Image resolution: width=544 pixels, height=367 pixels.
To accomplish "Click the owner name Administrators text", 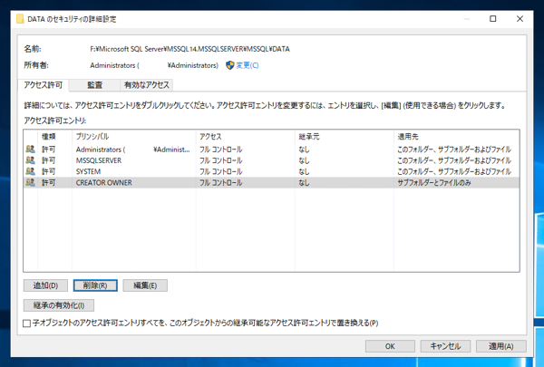I will pos(154,65).
